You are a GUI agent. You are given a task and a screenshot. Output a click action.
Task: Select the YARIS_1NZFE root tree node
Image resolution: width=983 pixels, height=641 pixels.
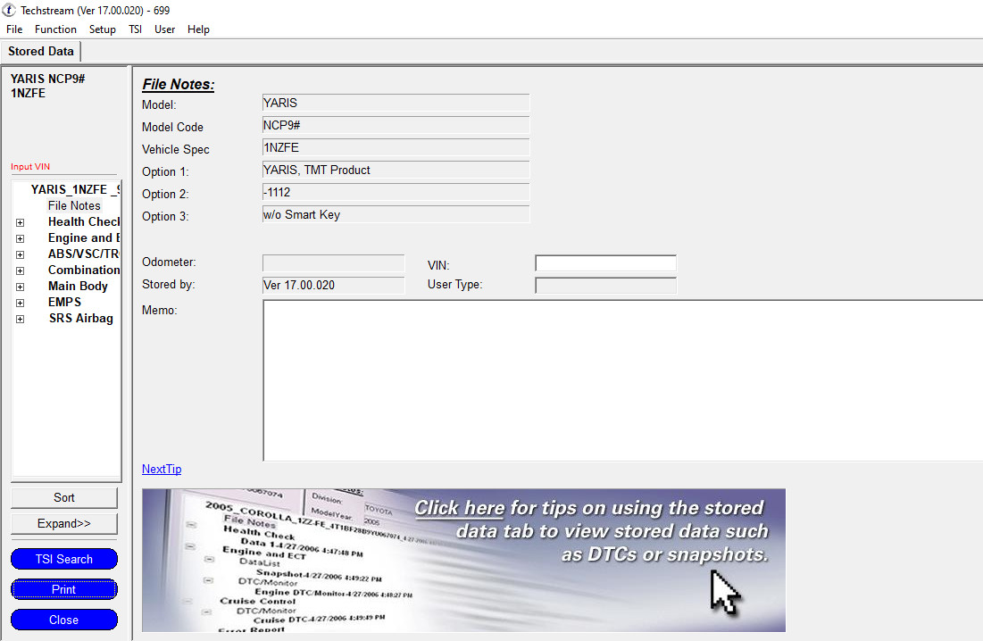tap(75, 189)
